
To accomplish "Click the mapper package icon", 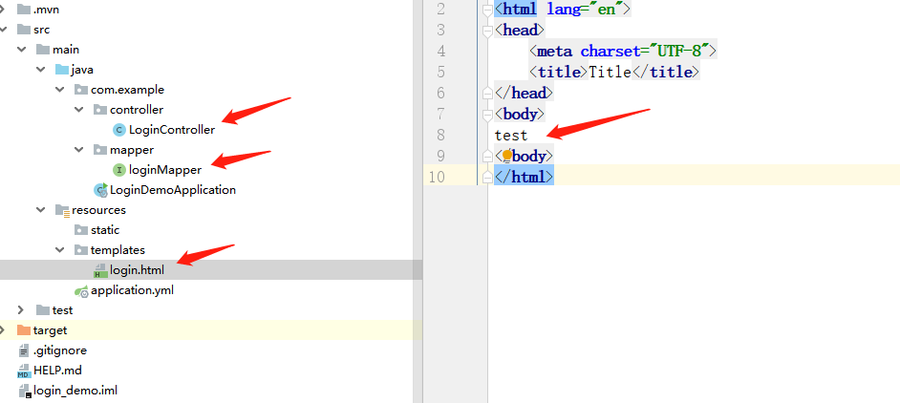I will tap(100, 150).
